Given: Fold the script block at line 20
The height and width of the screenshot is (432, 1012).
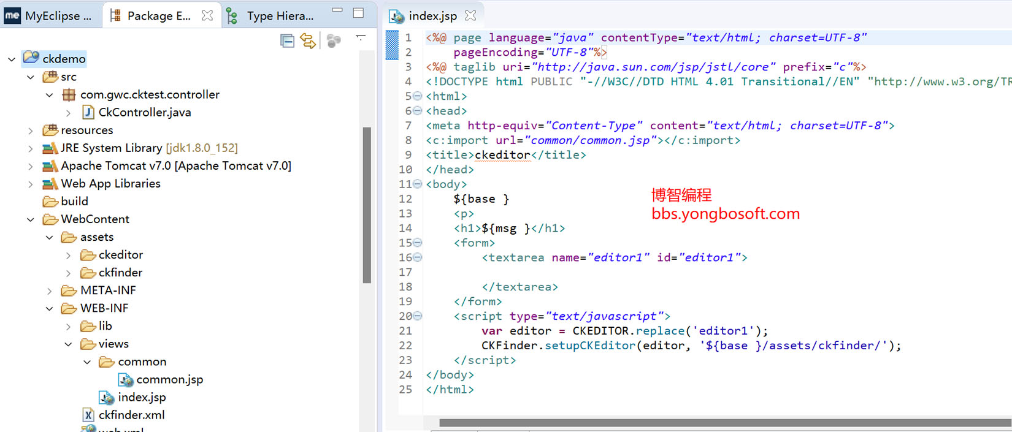Looking at the screenshot, I should coord(418,316).
